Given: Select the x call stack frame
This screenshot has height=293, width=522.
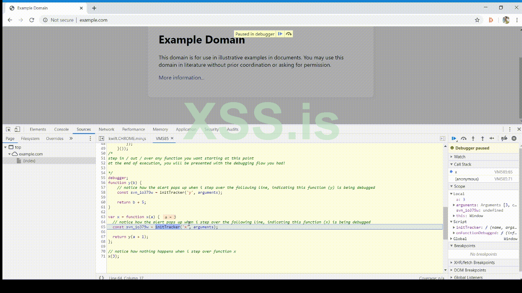Looking at the screenshot, I should [x=484, y=172].
